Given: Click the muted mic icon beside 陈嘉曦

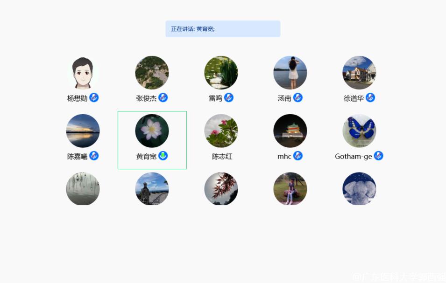Looking at the screenshot, I should tap(94, 156).
